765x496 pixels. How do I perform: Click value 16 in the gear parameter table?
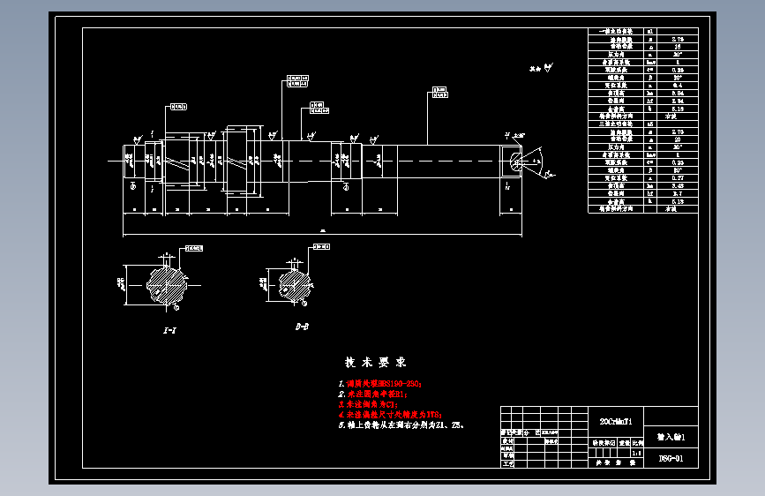[x=677, y=47]
